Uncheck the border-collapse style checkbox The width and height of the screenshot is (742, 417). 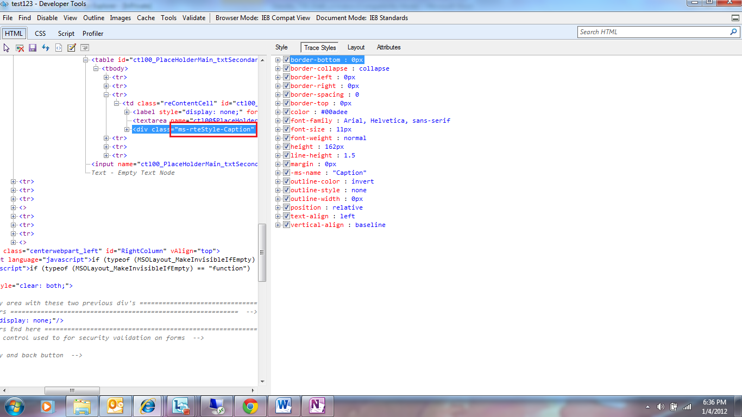pyautogui.click(x=286, y=68)
